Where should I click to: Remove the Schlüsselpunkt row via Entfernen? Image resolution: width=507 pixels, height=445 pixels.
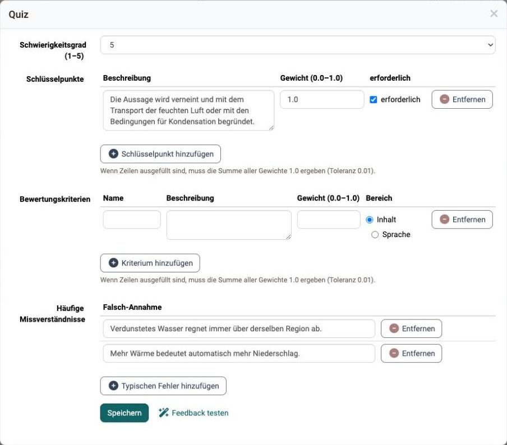click(x=462, y=100)
